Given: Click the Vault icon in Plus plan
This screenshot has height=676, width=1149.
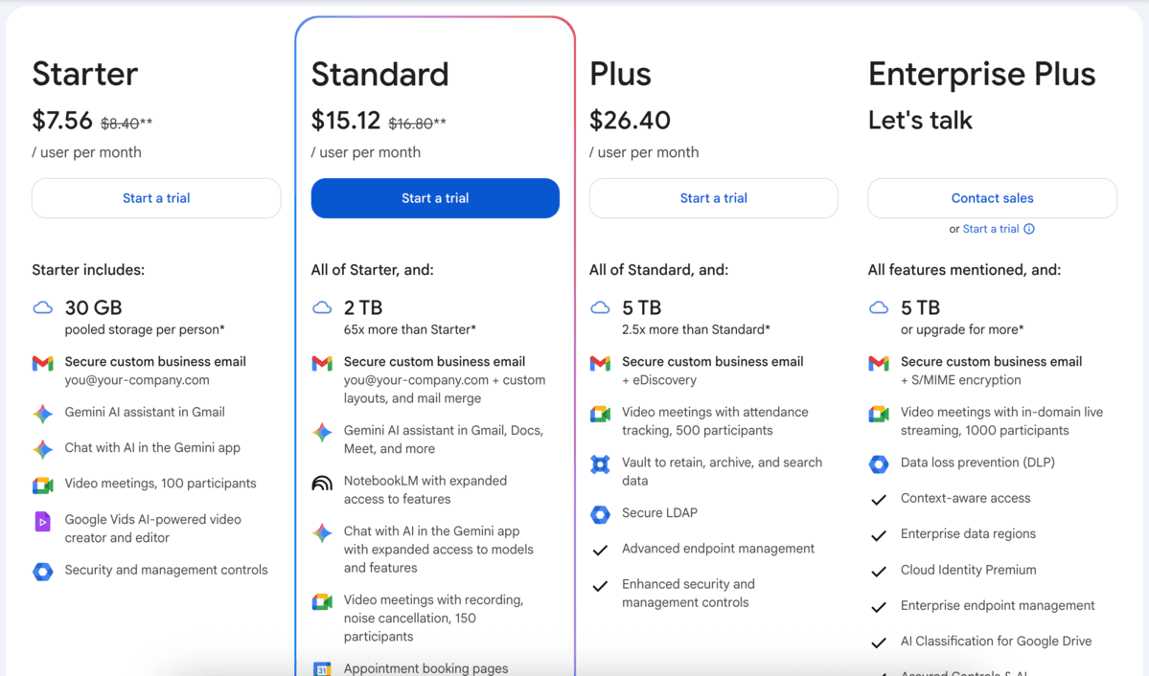Looking at the screenshot, I should (x=600, y=464).
